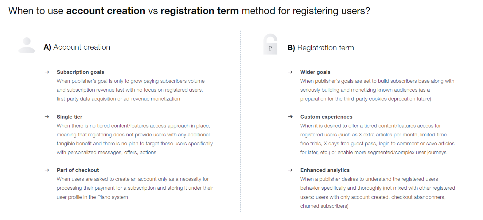Select the 'A) Account creation' heading
This screenshot has width=483, height=220.
tap(77, 47)
